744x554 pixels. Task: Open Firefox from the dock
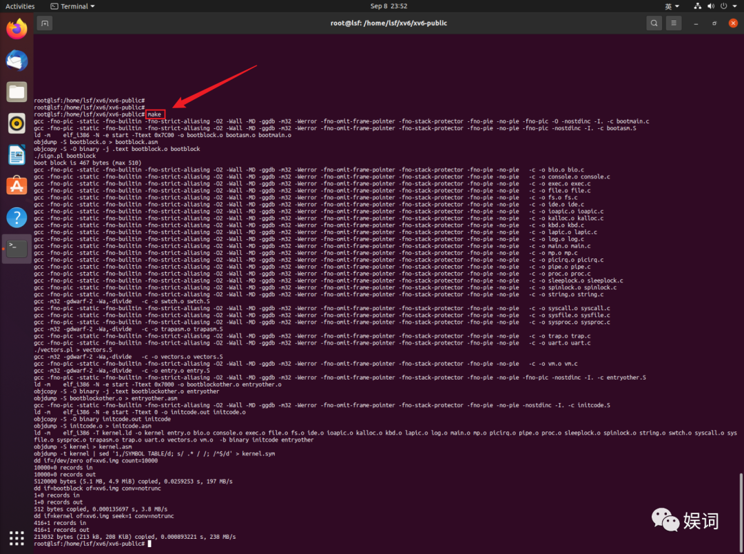pos(17,29)
